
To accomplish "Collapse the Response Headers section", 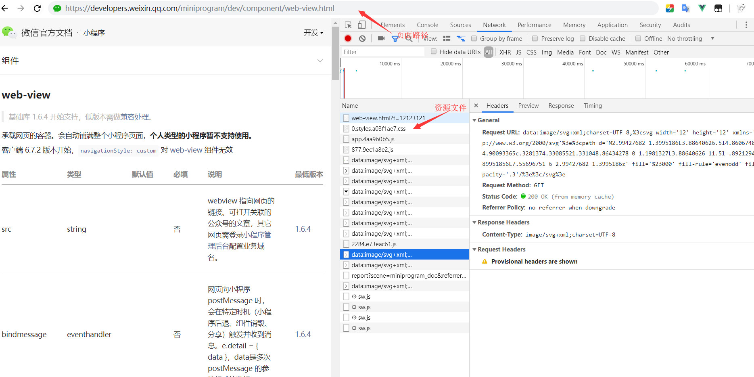I will pos(474,222).
